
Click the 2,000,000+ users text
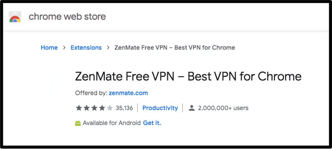pos(223,108)
